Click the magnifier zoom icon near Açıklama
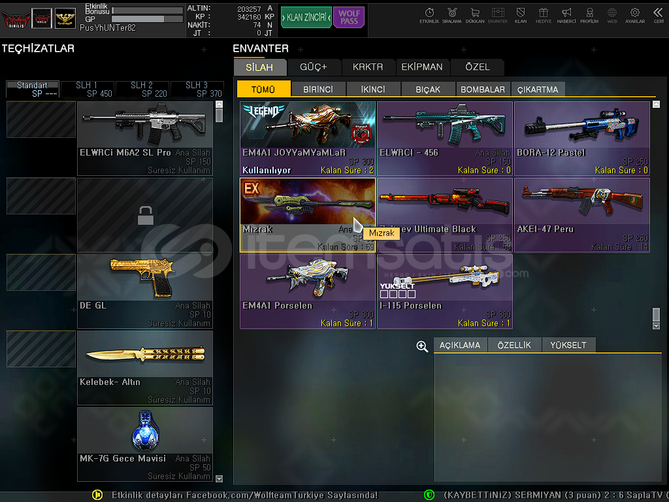This screenshot has height=502, width=669. coord(422,346)
